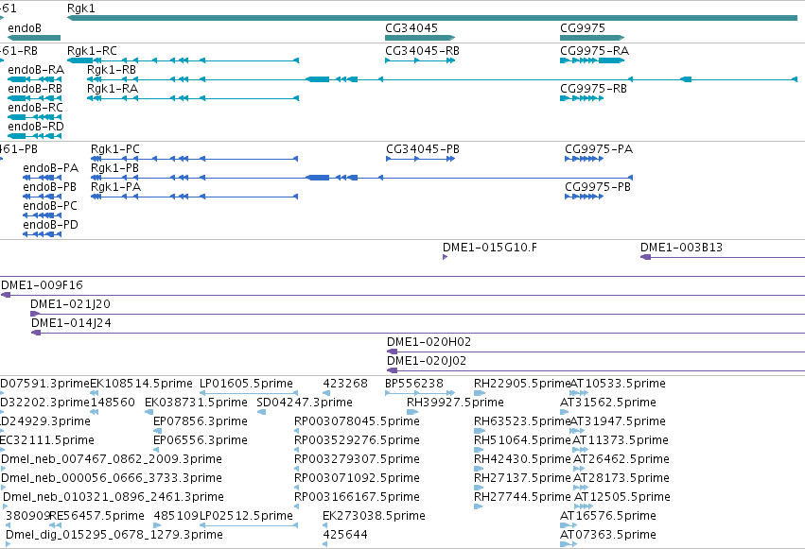Click EST AT10533.5prime label
Viewport: 805px width, 549px height.
pos(618,384)
